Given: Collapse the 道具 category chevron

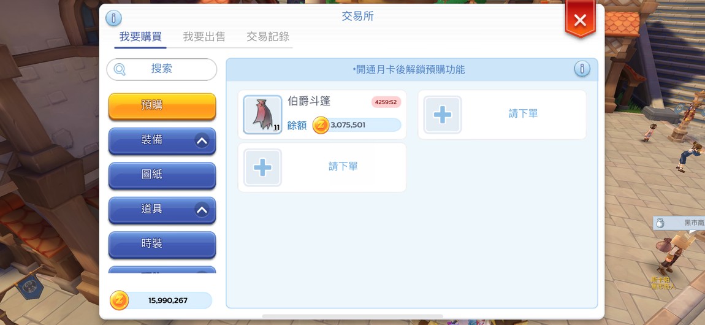Looking at the screenshot, I should 202,210.
